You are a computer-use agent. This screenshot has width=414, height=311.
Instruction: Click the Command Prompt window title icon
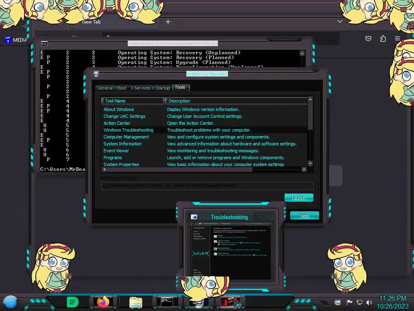tap(44, 44)
